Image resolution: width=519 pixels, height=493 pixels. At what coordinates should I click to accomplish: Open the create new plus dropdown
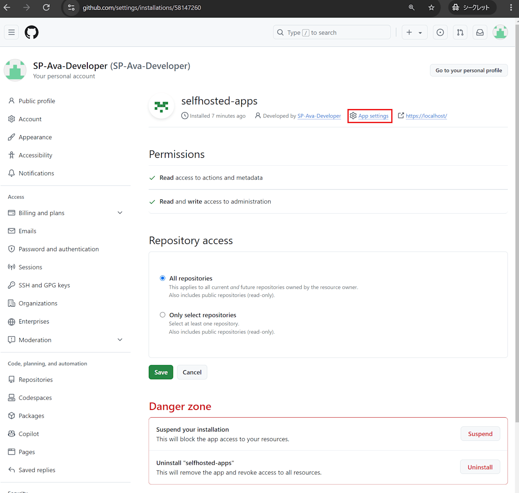click(x=414, y=32)
